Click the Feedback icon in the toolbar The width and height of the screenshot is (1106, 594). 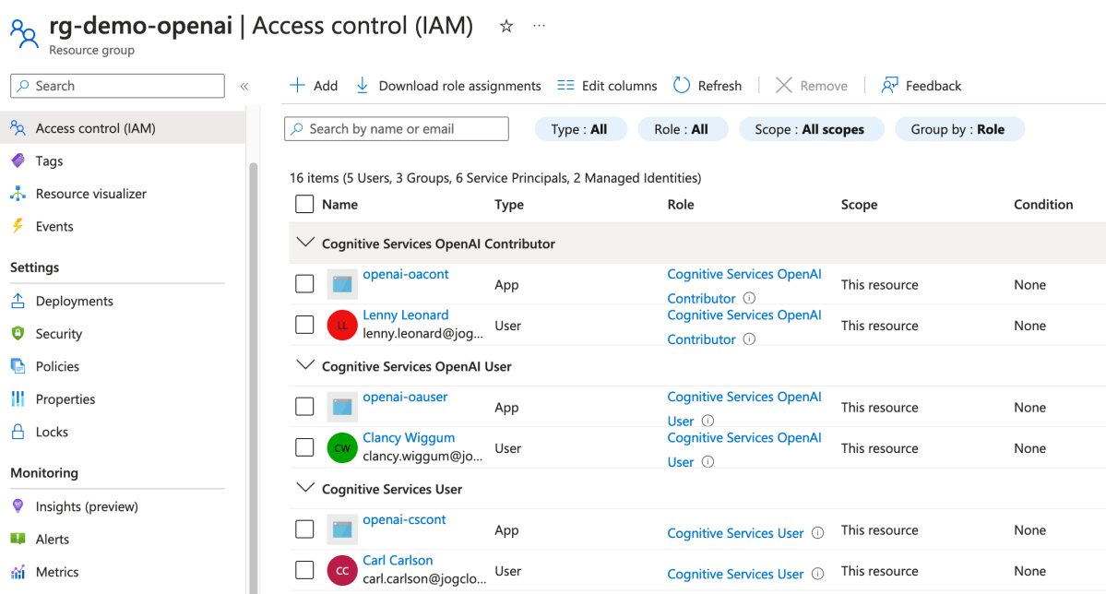890,86
